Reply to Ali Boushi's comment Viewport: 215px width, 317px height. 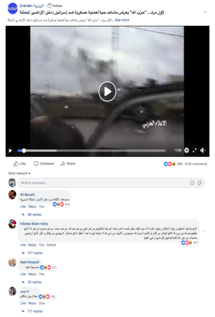click(32, 206)
